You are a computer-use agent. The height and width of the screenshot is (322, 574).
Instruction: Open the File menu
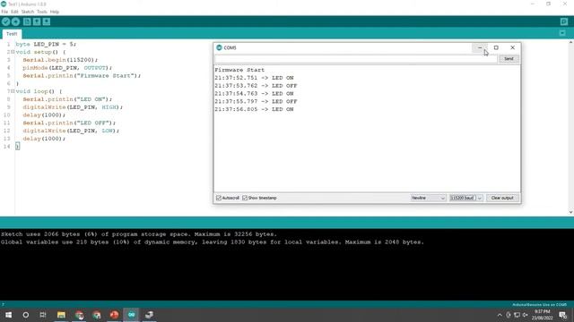pyautogui.click(x=4, y=12)
